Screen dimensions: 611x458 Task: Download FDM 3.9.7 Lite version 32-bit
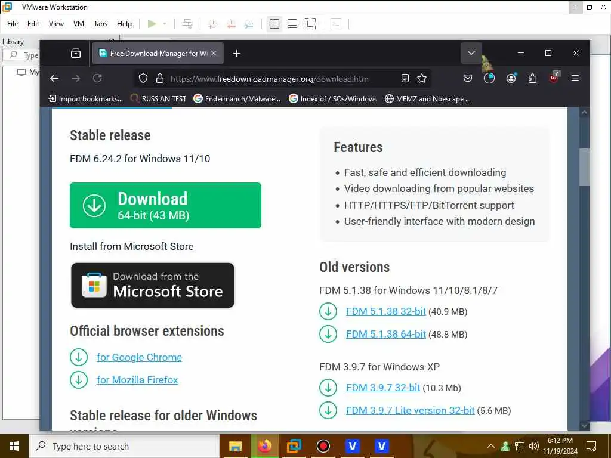point(411,410)
